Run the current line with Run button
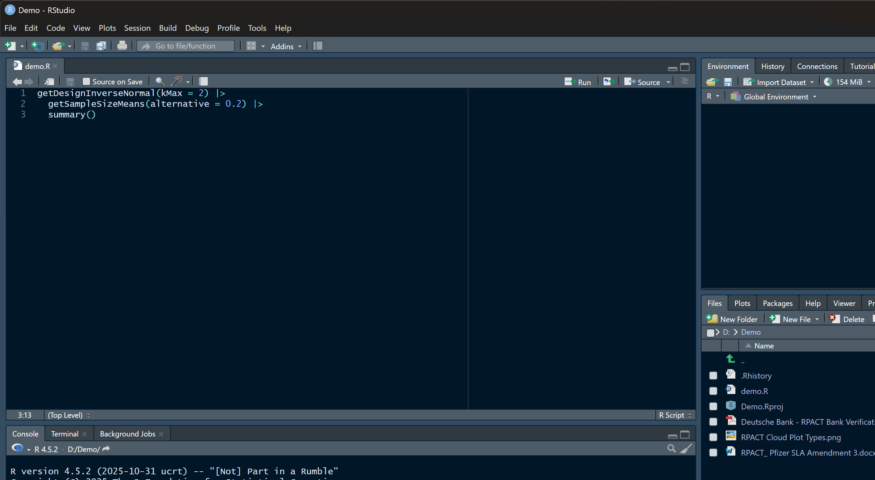This screenshot has width=875, height=480. [577, 82]
